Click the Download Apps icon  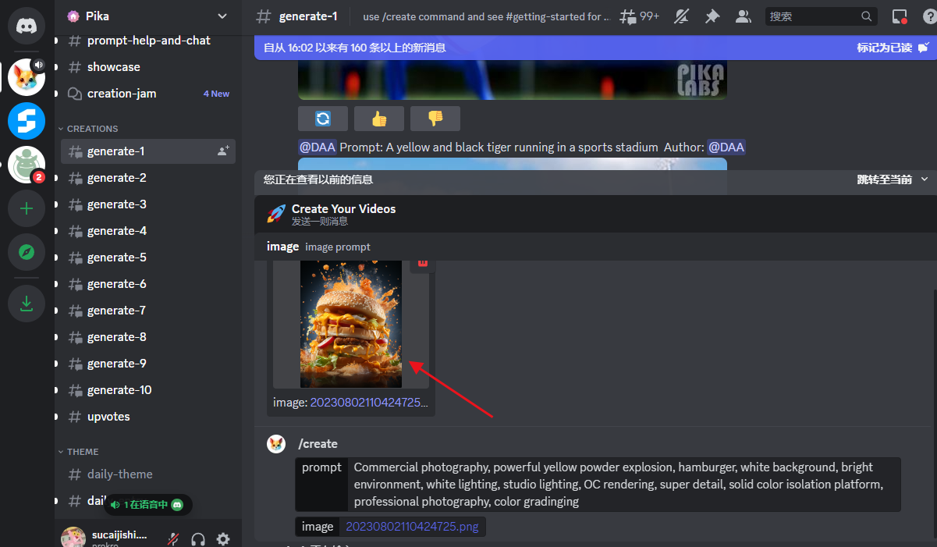[27, 304]
